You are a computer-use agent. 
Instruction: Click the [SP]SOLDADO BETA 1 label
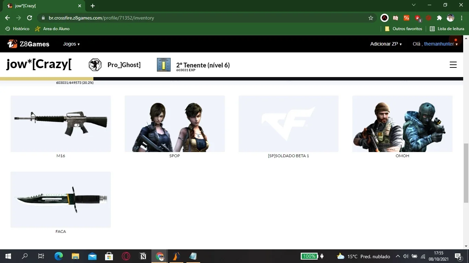coord(288,156)
